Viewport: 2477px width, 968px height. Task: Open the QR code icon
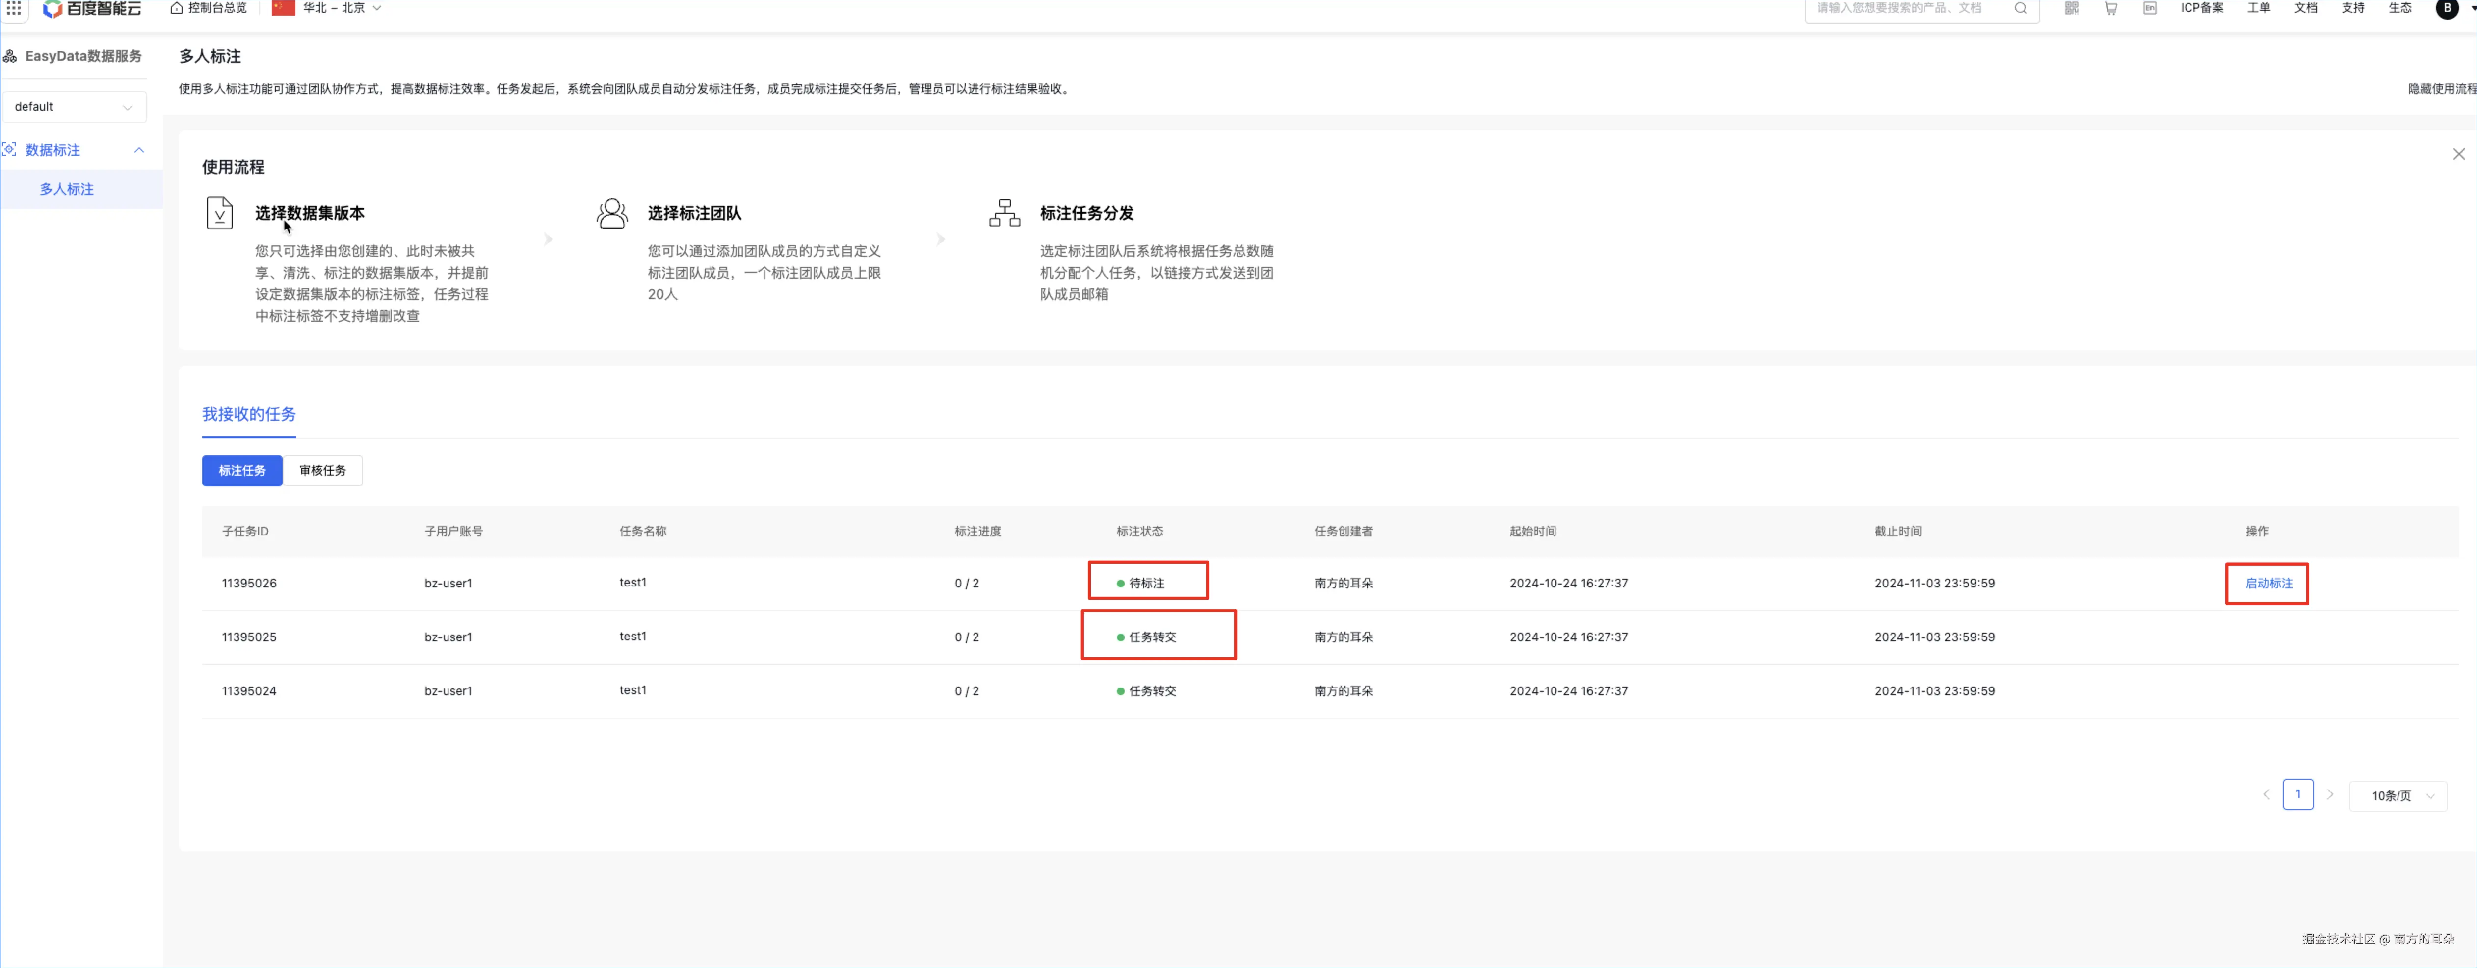pyautogui.click(x=2071, y=8)
